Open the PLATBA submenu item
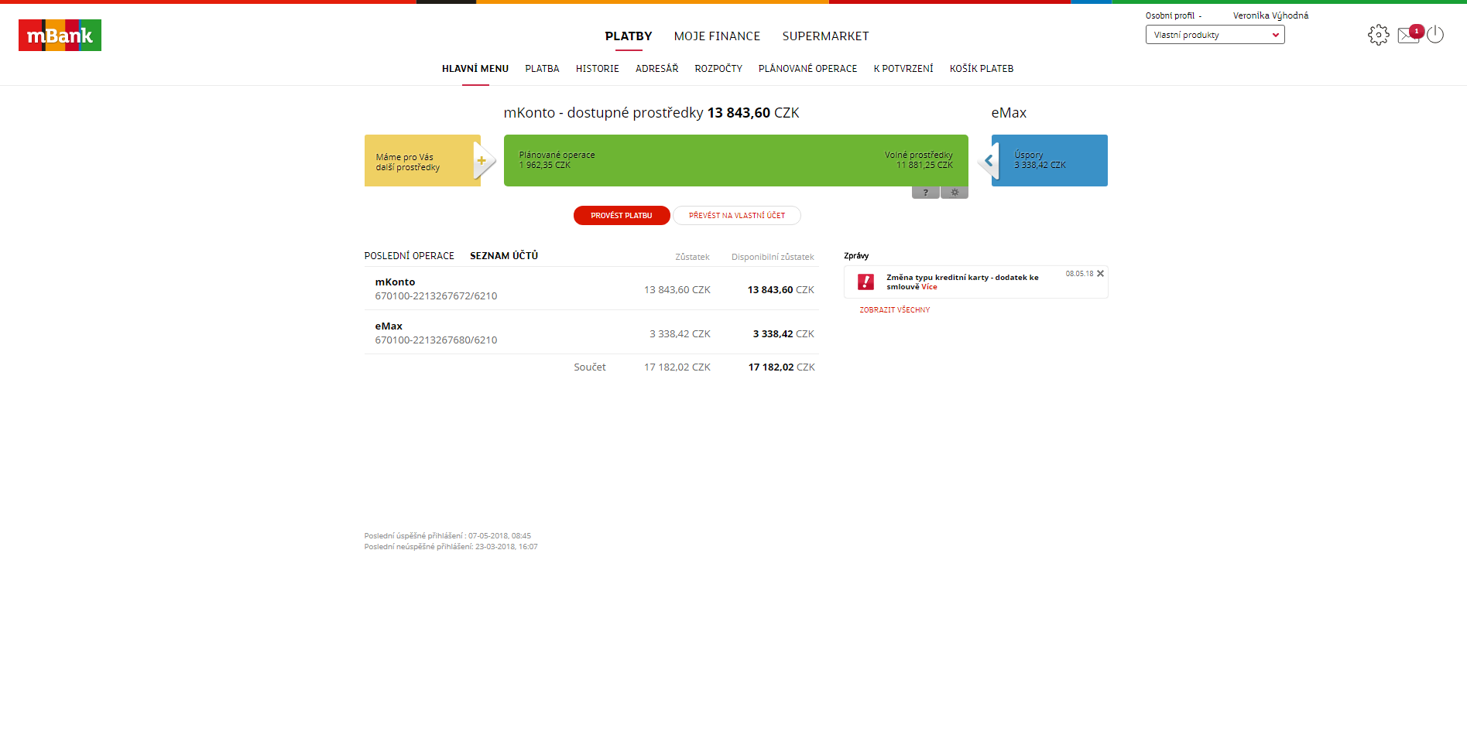This screenshot has height=731, width=1467. coord(542,69)
